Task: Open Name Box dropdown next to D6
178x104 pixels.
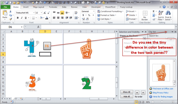Action: point(22,27)
